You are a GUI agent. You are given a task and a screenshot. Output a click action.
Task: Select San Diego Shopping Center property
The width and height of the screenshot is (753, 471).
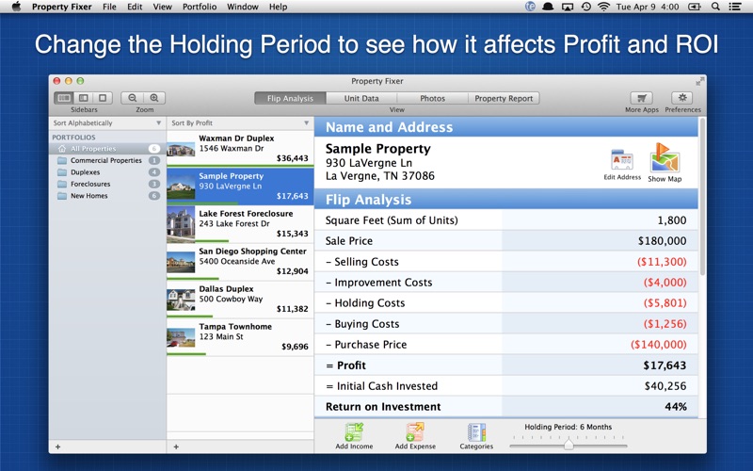pos(240,261)
